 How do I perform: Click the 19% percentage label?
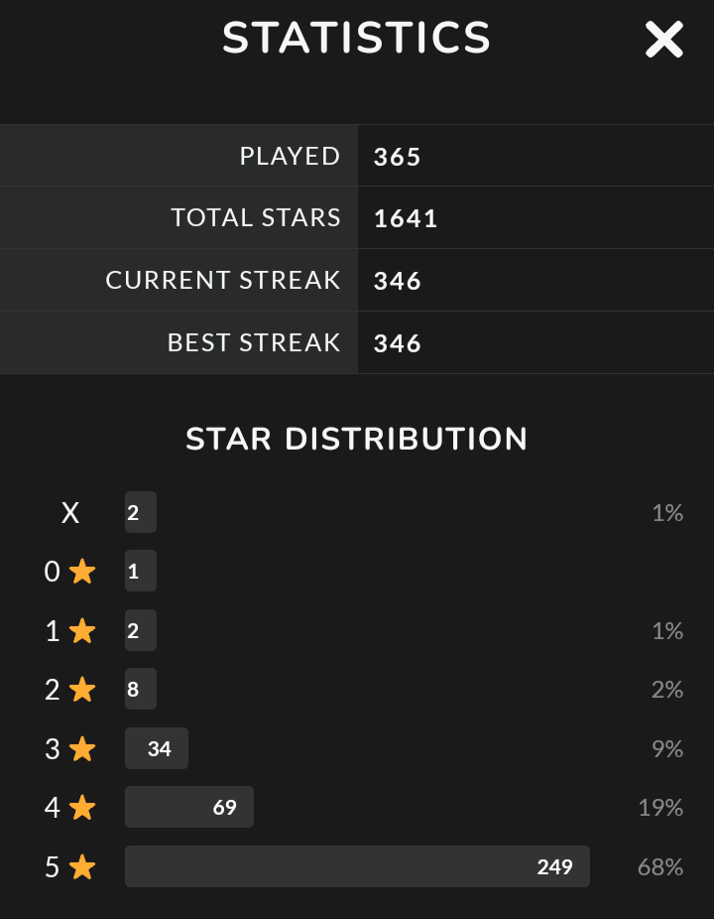pos(660,808)
